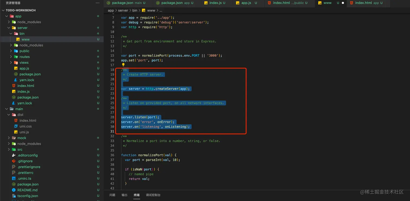Expand the views folder

pyautogui.click(x=11, y=63)
